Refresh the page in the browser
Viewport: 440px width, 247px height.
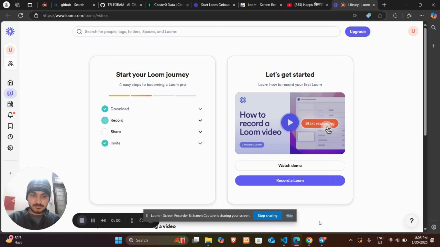click(21, 15)
